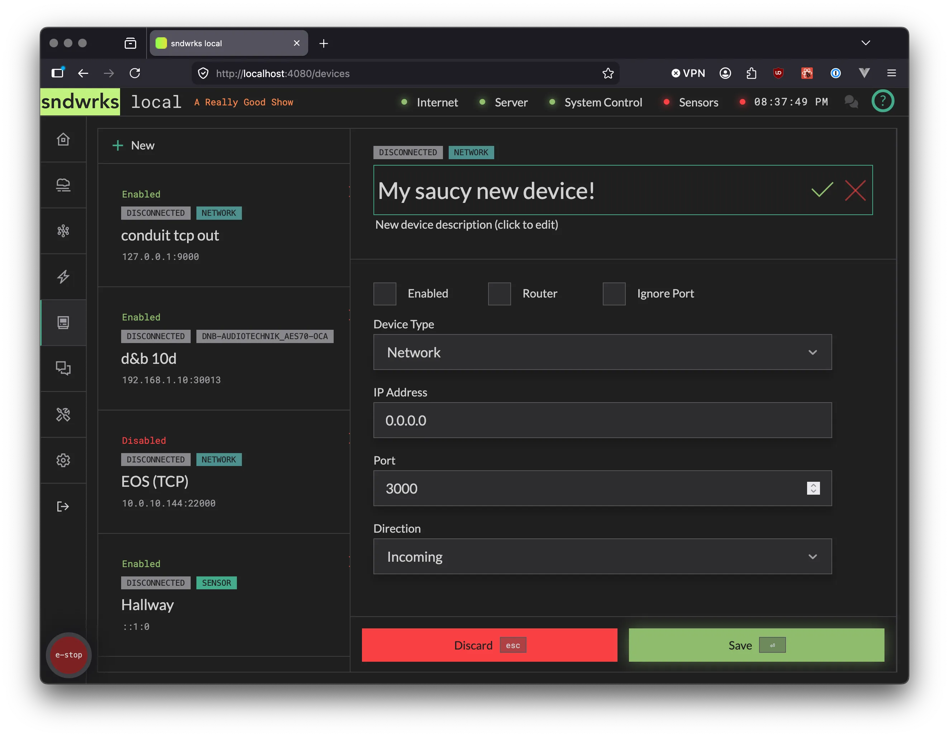Viewport: 949px width, 737px height.
Task: Click the System Control status indicator
Action: pos(595,102)
